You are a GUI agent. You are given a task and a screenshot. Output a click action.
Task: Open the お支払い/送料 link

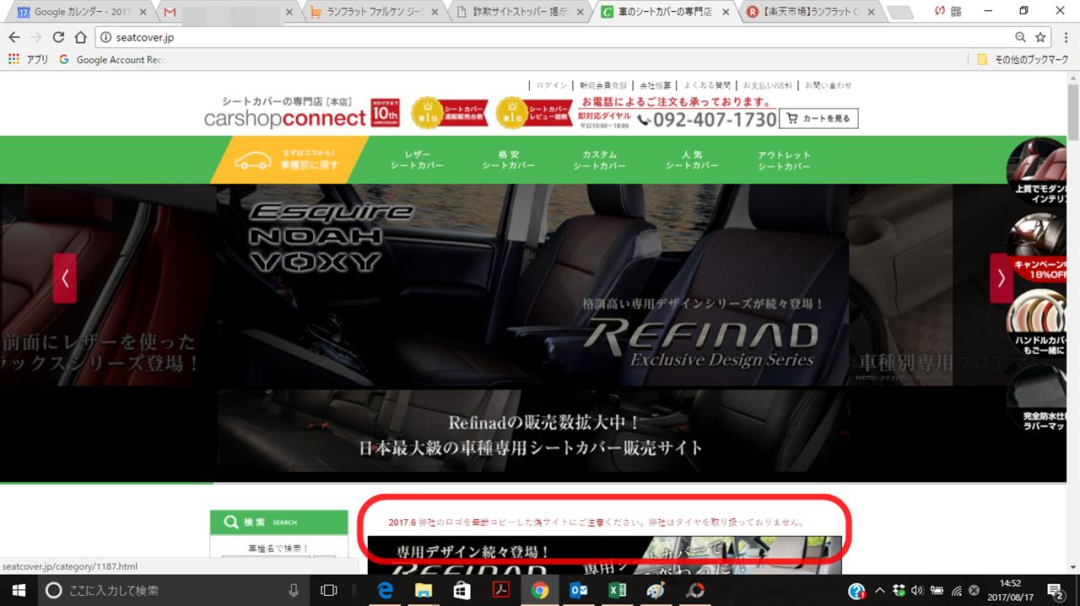[x=768, y=85]
